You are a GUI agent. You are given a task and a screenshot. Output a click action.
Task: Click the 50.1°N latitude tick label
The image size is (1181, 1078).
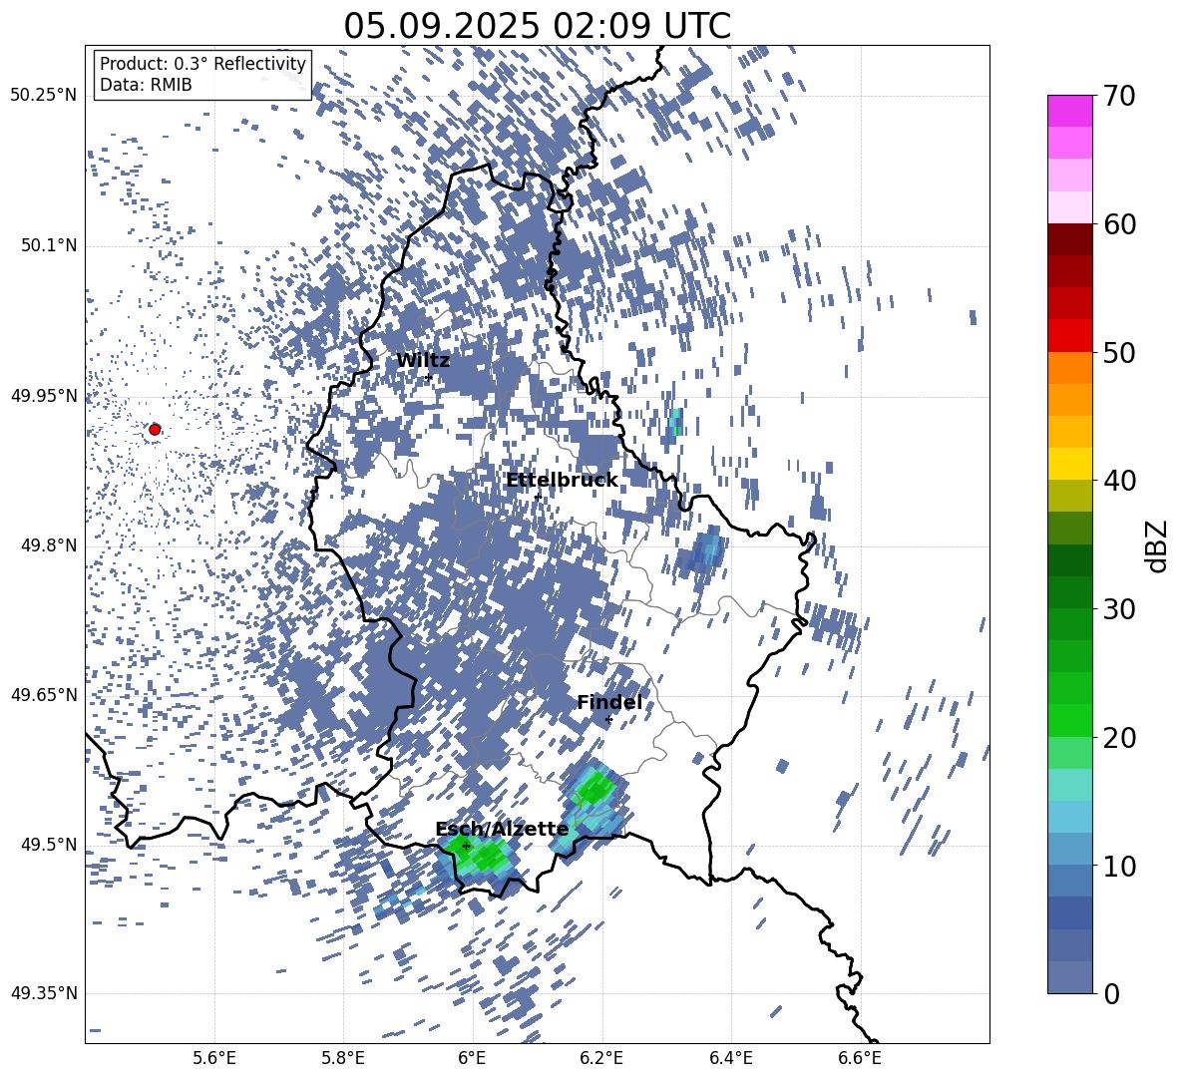tap(48, 245)
